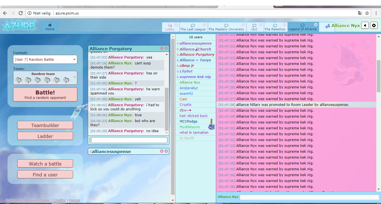Click the Purgatory private message input box
This screenshot has width=381, height=204.
point(129,140)
